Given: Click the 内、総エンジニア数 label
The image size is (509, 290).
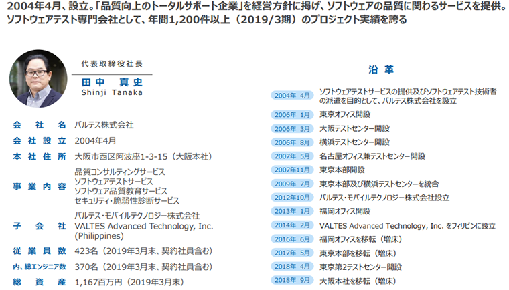Looking at the screenshot, I should [40, 267].
